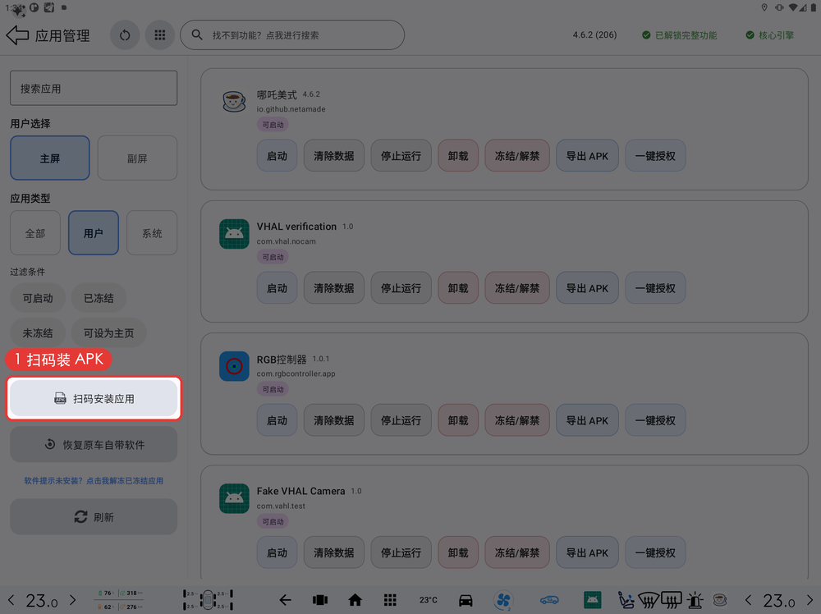821x614 pixels.
Task: Open app drawer grid in bottom bar
Action: 390,600
